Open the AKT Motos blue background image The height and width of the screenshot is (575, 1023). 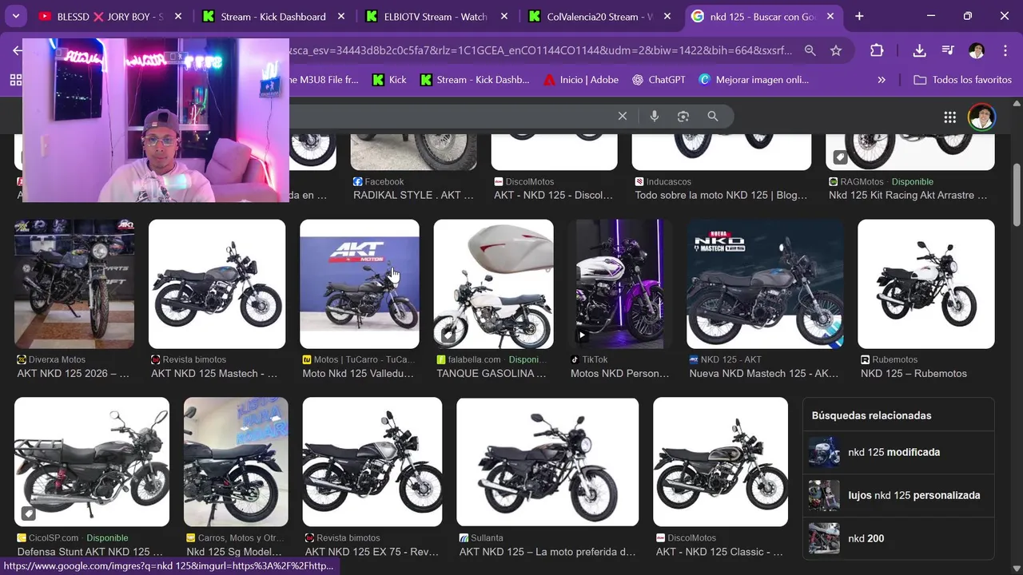[360, 284]
